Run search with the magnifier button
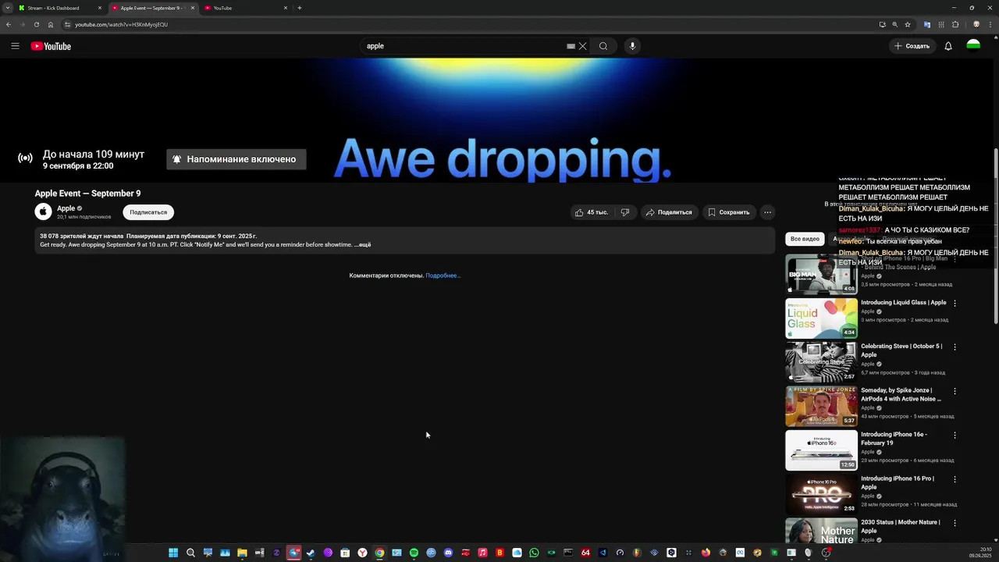999x562 pixels. coord(603,46)
